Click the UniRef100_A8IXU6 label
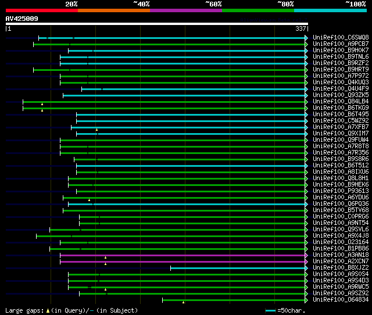372x315 pixels. (x=341, y=172)
